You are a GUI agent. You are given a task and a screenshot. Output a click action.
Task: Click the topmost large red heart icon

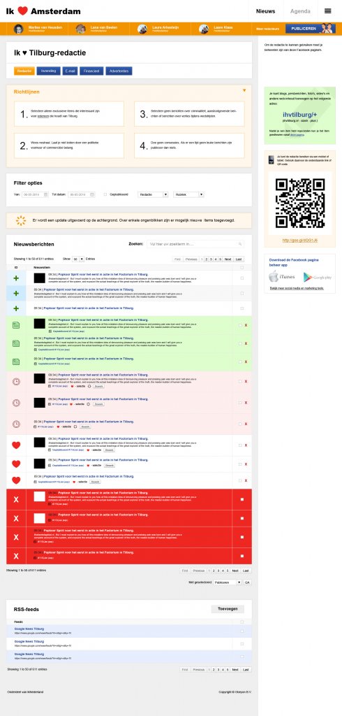tap(16, 445)
